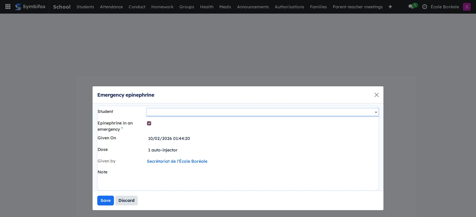Open the Groups menu

[187, 7]
